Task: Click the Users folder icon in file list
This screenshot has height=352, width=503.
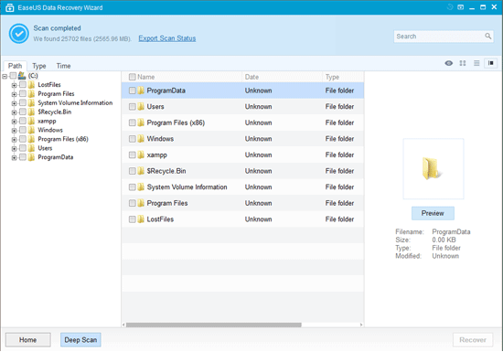Action: coord(141,106)
